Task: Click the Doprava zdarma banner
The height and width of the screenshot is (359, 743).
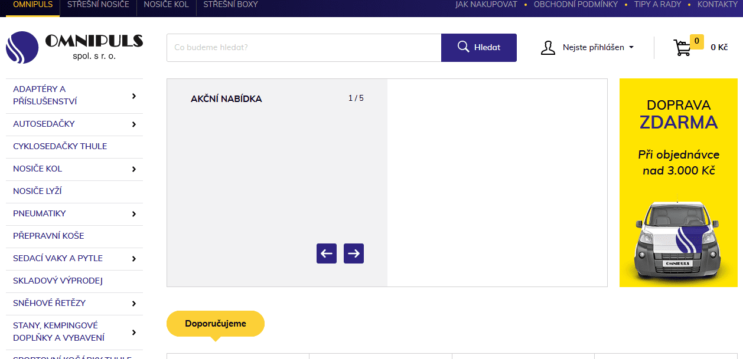Action: click(679, 183)
